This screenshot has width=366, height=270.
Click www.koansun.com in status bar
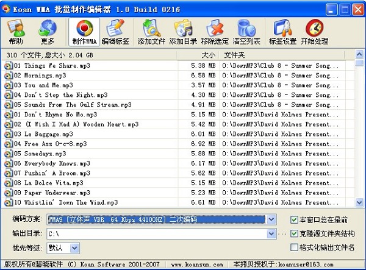click(197, 265)
